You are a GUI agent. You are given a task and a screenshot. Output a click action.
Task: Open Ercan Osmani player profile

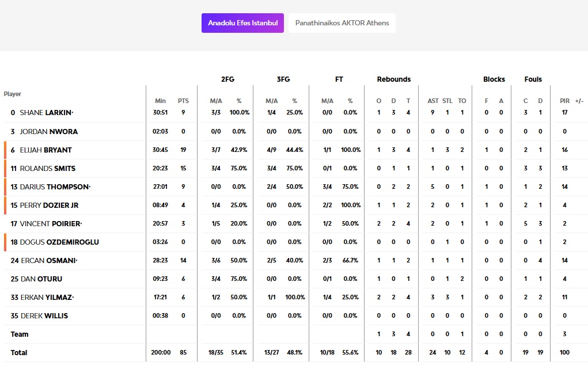tap(48, 261)
